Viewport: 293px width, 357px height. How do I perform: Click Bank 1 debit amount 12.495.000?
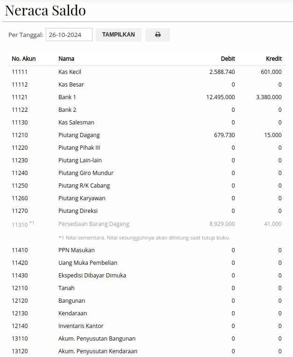(220, 97)
